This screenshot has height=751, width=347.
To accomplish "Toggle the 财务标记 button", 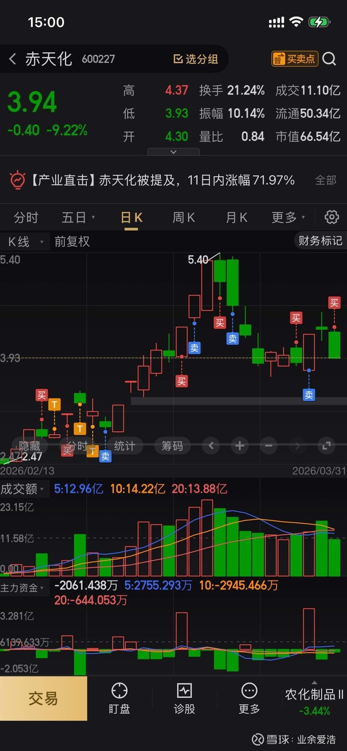I will (x=320, y=241).
